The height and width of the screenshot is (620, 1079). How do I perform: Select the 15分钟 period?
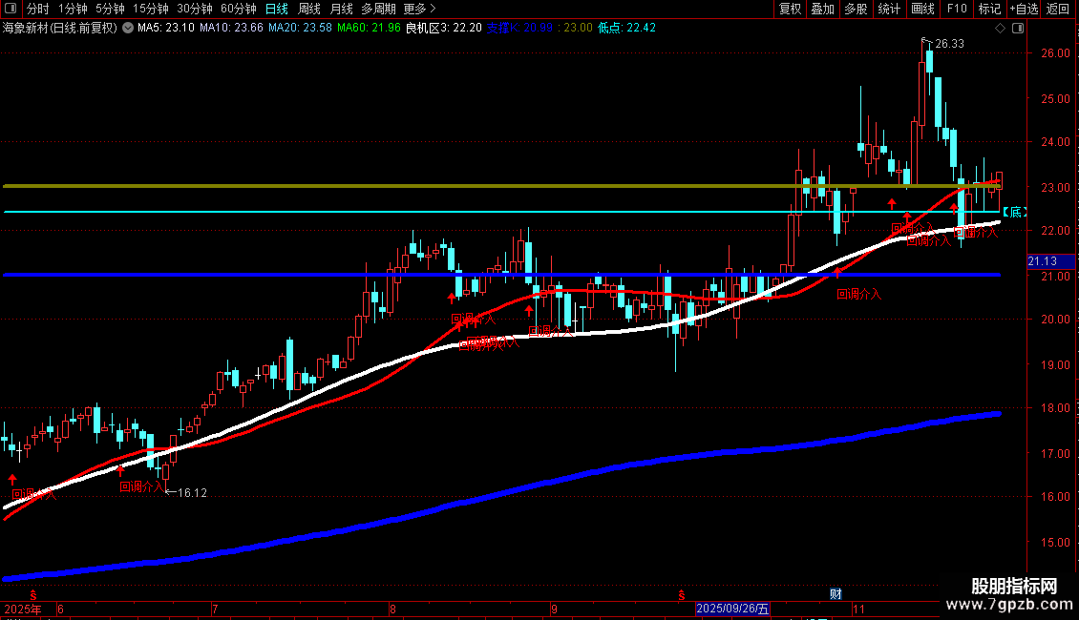pos(150,9)
